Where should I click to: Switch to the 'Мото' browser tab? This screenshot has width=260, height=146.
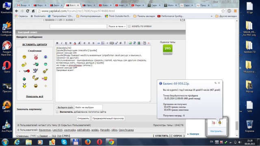(x=171, y=5)
